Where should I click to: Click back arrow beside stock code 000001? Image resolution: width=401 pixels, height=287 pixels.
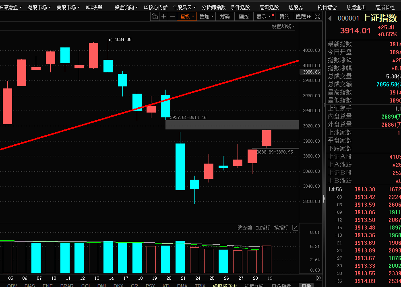click(330, 18)
